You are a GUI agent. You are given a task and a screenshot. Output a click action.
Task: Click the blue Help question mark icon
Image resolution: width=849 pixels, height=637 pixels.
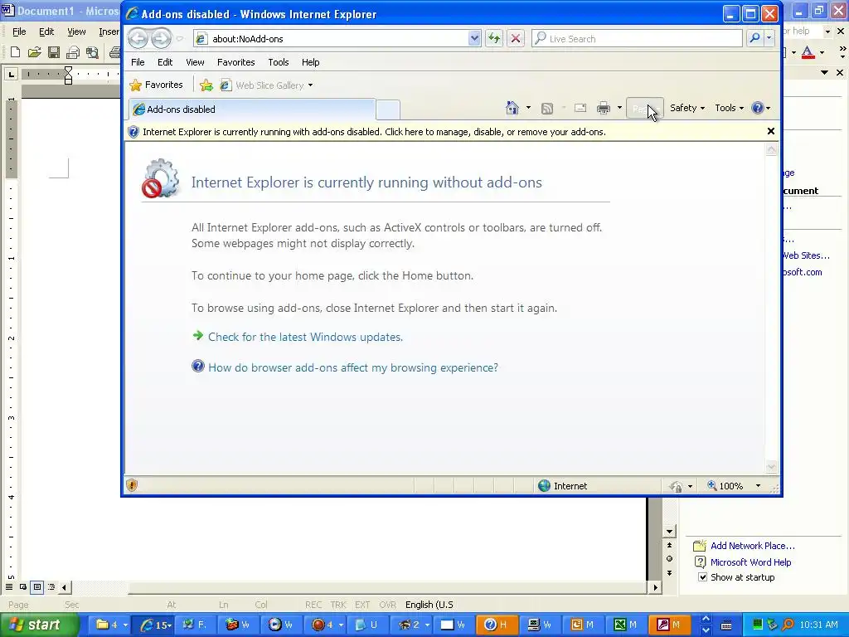[x=758, y=108]
